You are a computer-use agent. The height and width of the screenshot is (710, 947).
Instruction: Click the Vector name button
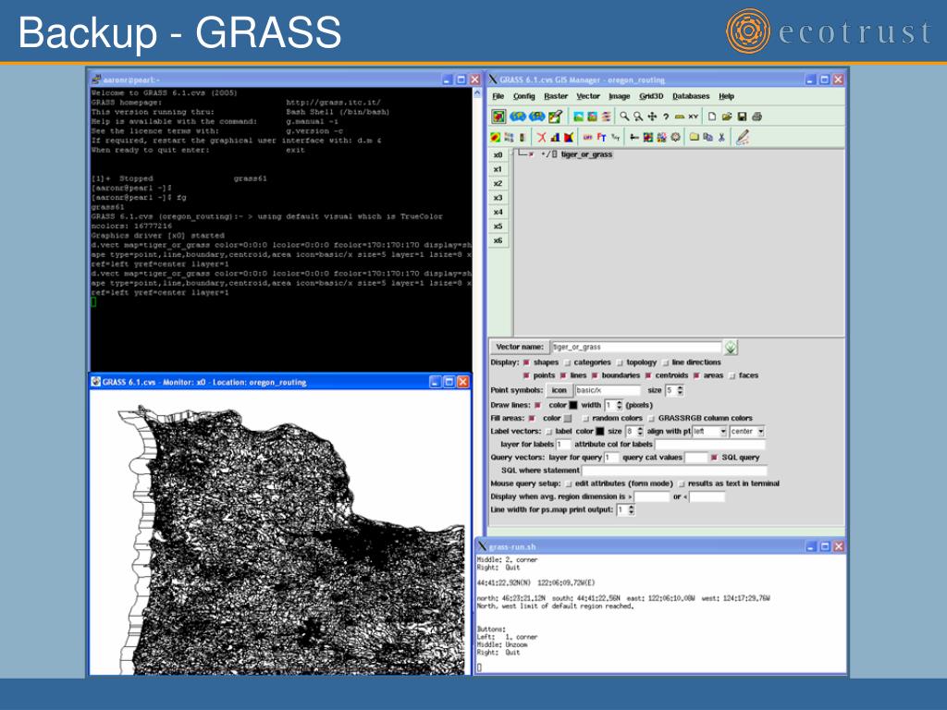(520, 348)
